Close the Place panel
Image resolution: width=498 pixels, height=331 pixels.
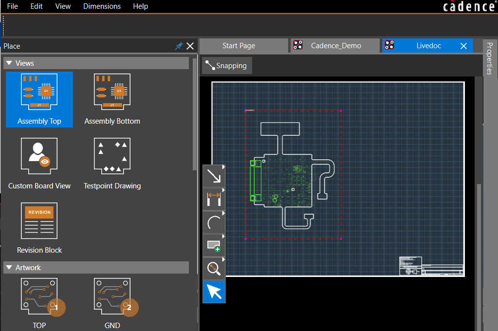click(190, 46)
